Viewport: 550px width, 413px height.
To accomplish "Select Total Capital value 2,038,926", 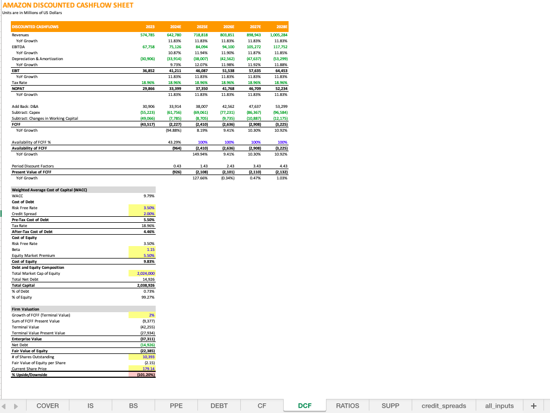I will pyautogui.click(x=146, y=286).
